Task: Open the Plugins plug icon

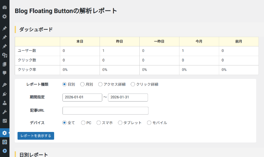Action: (x=5, y=94)
